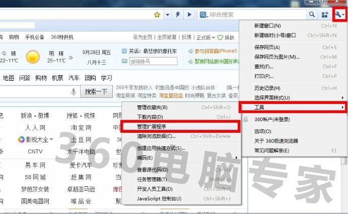Switch to the 机票 search tab

coord(57,78)
